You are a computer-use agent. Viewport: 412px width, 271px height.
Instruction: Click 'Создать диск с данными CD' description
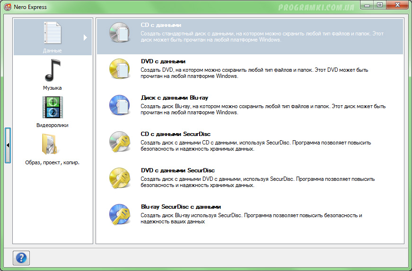[x=255, y=146]
